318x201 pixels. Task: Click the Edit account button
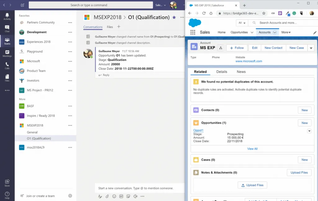(255, 48)
